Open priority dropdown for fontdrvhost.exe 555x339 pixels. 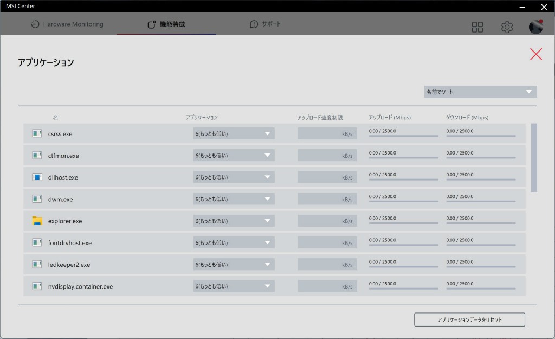coord(234,242)
